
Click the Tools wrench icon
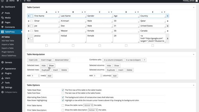pos(2,83)
